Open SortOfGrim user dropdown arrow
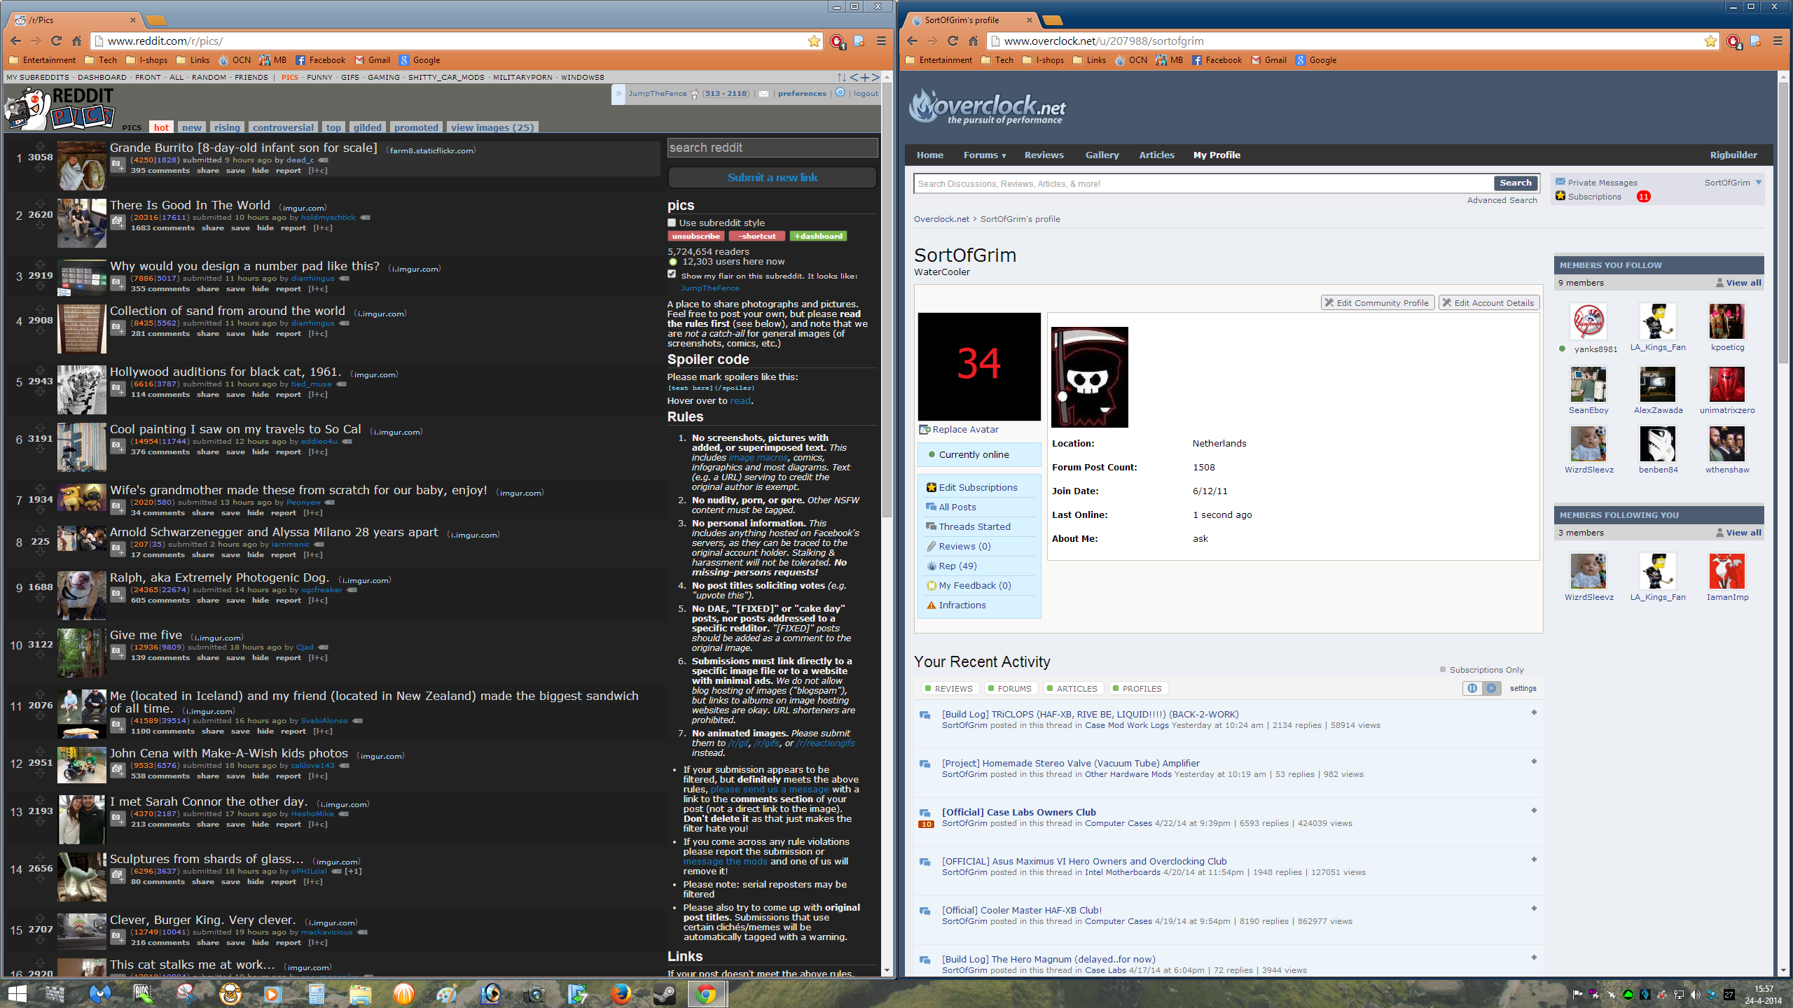1793x1008 pixels. pyautogui.click(x=1758, y=183)
